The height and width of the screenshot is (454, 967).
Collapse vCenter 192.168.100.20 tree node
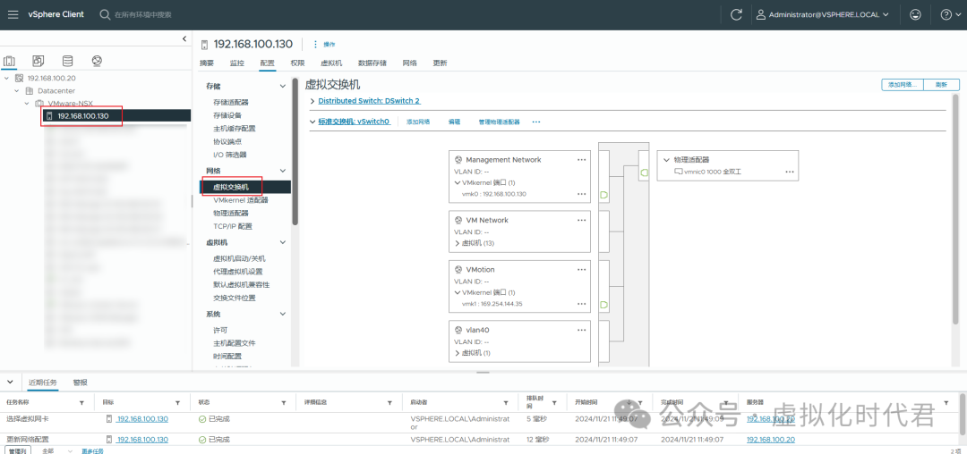(7, 78)
